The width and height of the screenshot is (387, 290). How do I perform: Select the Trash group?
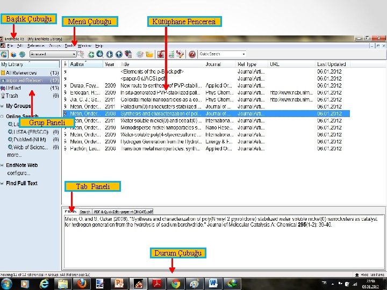pyautogui.click(x=30, y=96)
